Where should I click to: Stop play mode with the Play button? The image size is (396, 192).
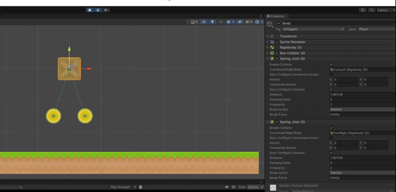coord(89,10)
